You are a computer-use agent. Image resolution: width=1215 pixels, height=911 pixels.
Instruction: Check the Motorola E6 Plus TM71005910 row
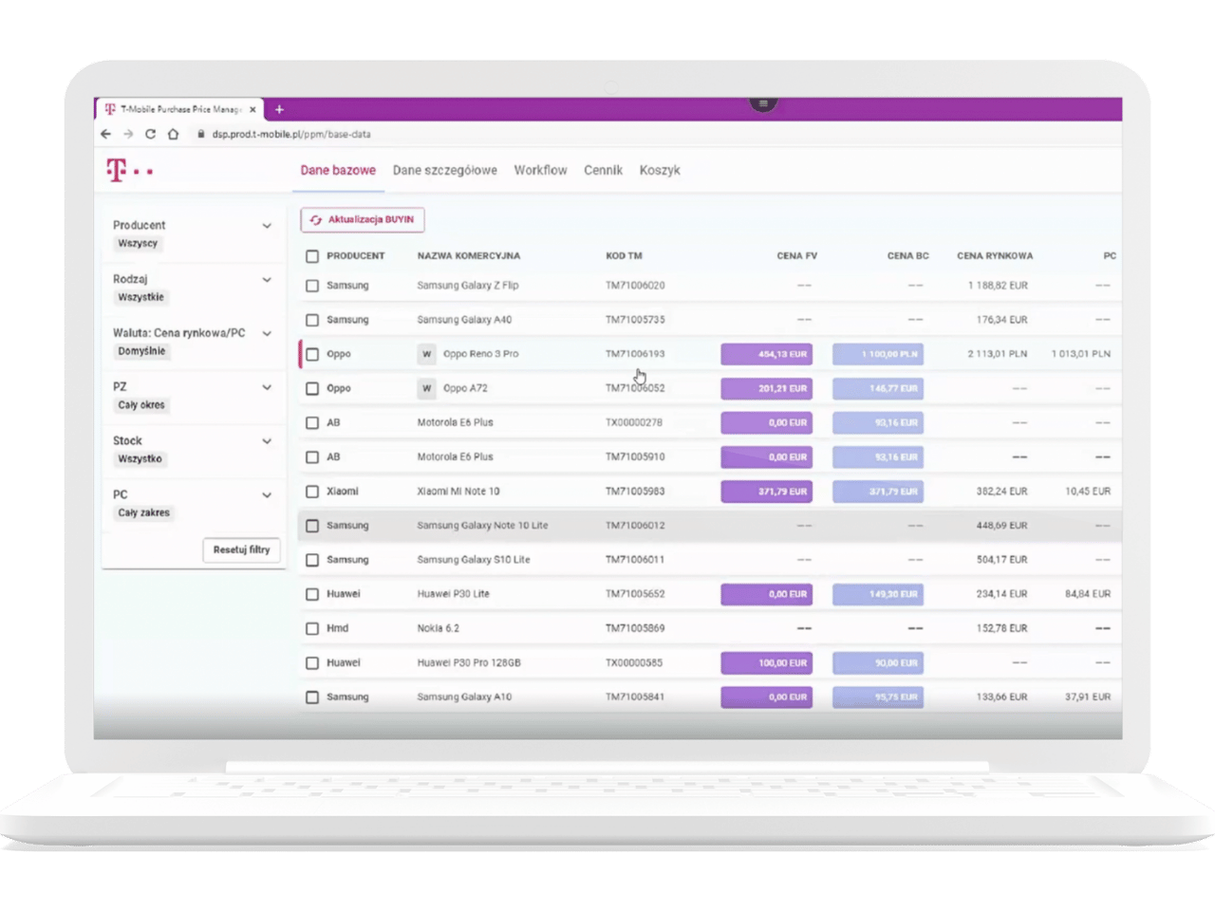click(x=312, y=457)
